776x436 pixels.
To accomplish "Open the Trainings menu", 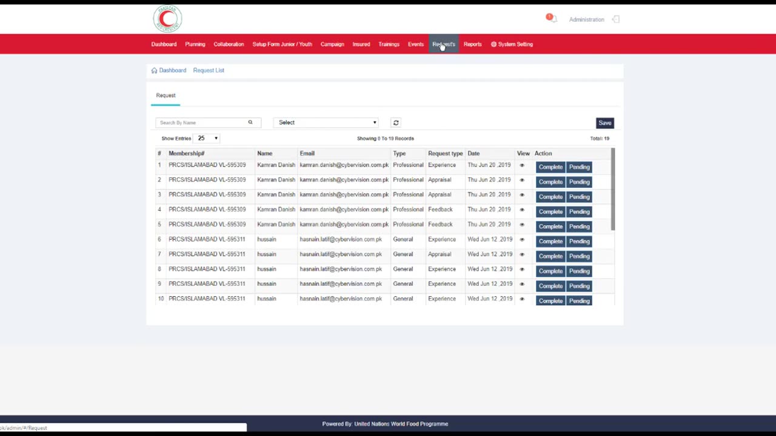I will pyautogui.click(x=389, y=44).
